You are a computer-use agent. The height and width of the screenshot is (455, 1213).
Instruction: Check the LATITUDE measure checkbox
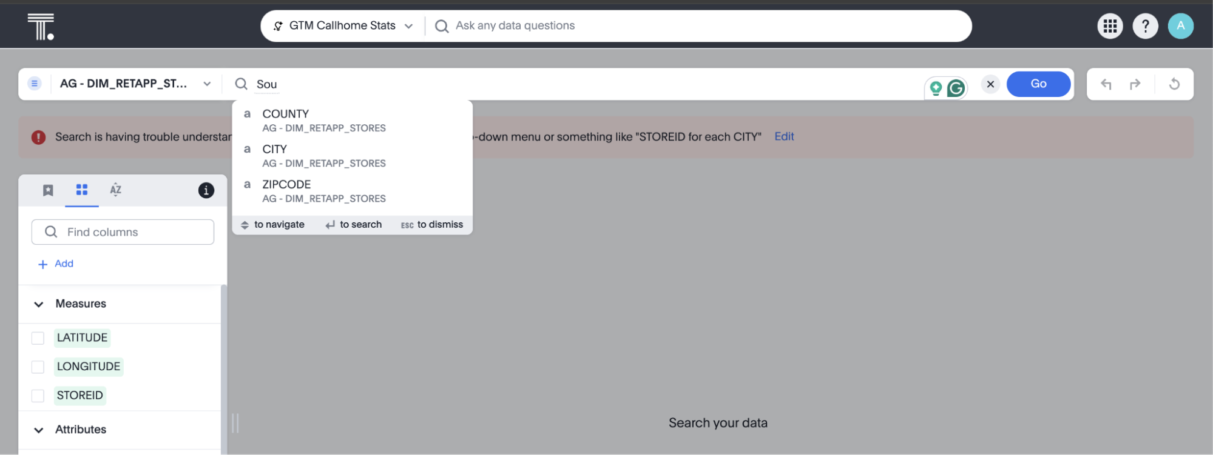[38, 337]
